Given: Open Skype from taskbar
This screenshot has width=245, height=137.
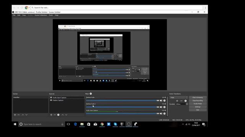Looking at the screenshot, I should (115, 124).
